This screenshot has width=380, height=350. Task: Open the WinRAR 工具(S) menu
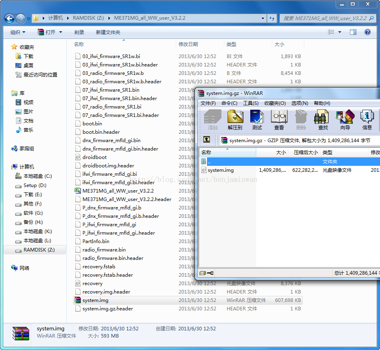pyautogui.click(x=251, y=103)
